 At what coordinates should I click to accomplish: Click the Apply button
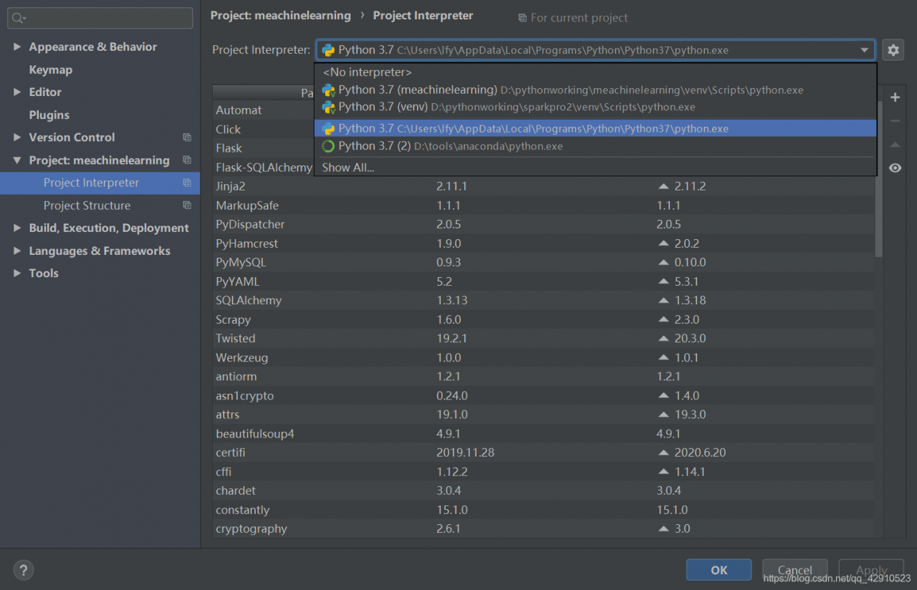pyautogui.click(x=871, y=570)
